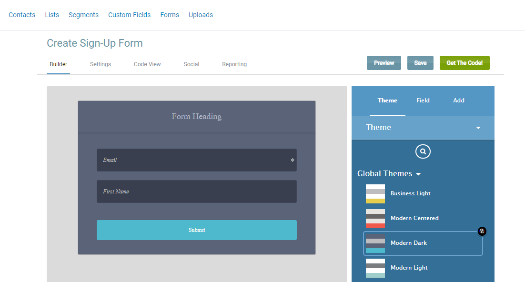Viewport: 525px width, 282px height.
Task: Select the Business Light theme swatch
Action: [375, 193]
